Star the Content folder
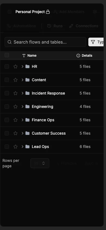Viewport: 106px width, 230px height. (x=15, y=80)
